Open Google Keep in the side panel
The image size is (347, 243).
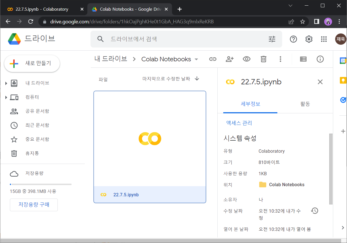(343, 80)
